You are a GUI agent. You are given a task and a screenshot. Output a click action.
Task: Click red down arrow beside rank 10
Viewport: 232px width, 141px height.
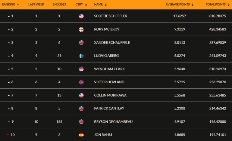(x=8, y=134)
